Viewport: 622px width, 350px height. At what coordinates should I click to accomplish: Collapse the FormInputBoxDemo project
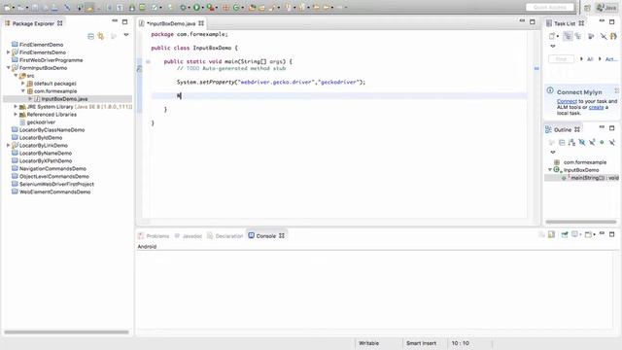coord(9,68)
